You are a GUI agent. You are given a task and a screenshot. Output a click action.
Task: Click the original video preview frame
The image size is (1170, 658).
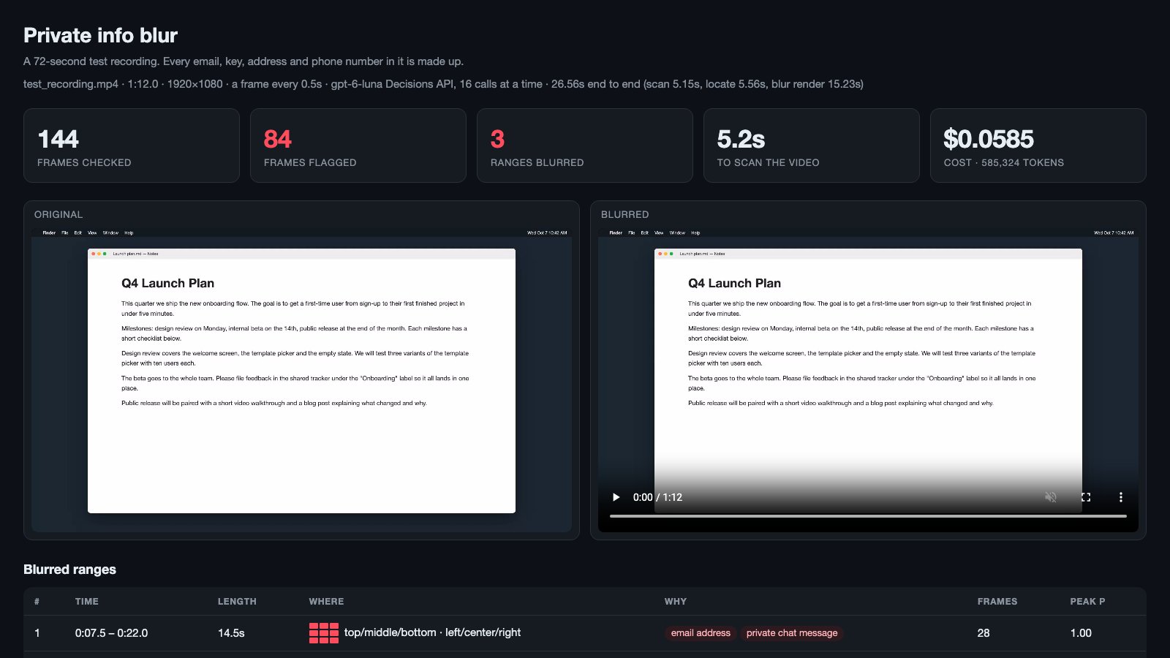[x=301, y=380]
